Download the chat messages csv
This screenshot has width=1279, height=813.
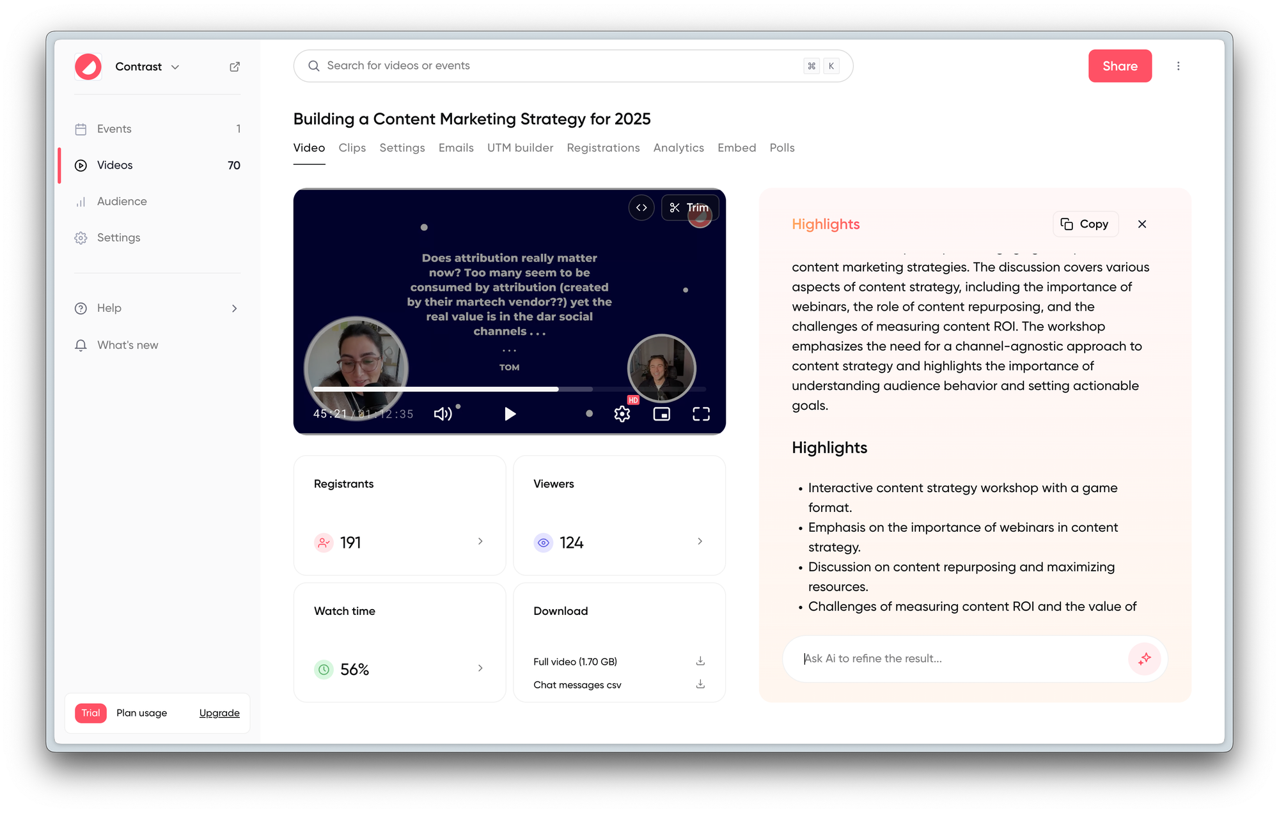(700, 684)
